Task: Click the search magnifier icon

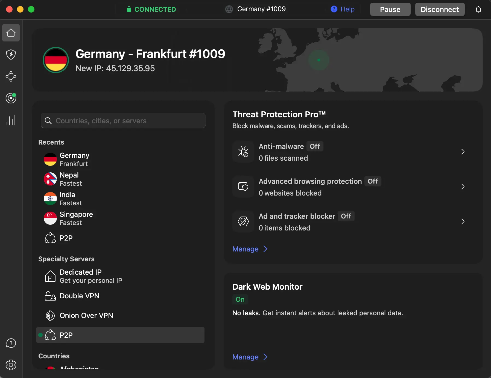Action: [48, 121]
